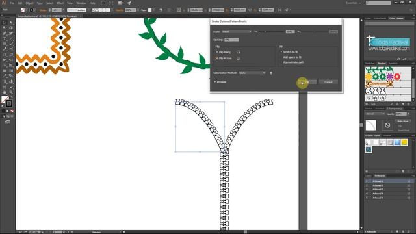Image resolution: width=416 pixels, height=234 pixels.
Task: Open the fill color dropdown in control bar
Action: pos(26,10)
